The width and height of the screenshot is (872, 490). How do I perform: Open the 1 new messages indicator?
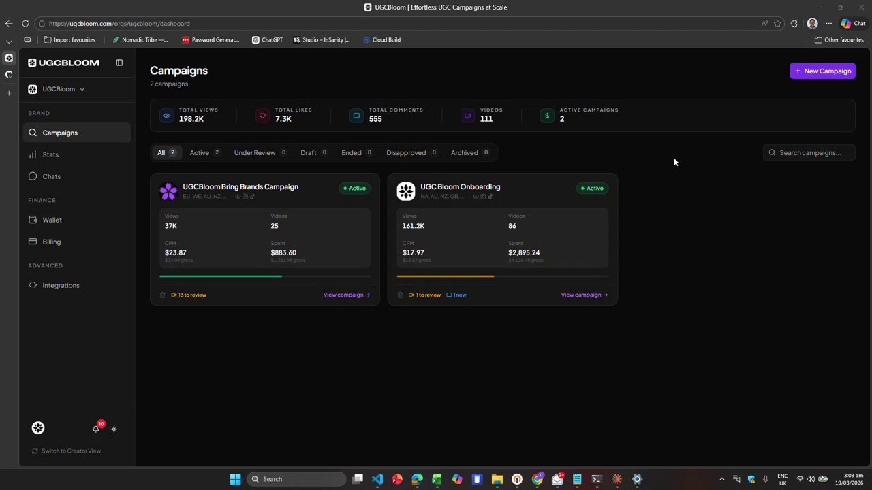(456, 295)
